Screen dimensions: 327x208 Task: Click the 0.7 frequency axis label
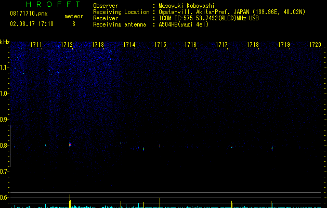5,172
